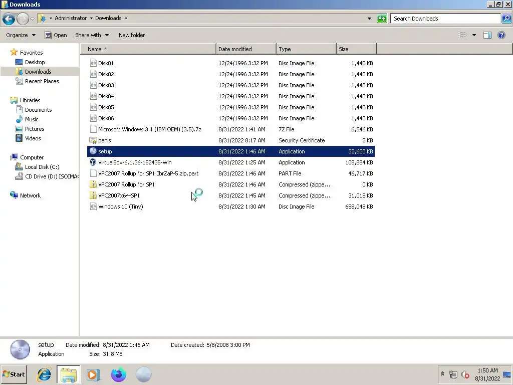Viewport: 513px width, 385px height.
Task: Select the VirtualBox installer icon
Action: click(93, 162)
